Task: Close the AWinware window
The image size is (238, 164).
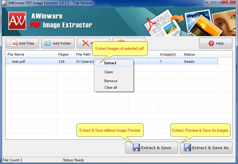Action: click(x=229, y=2)
